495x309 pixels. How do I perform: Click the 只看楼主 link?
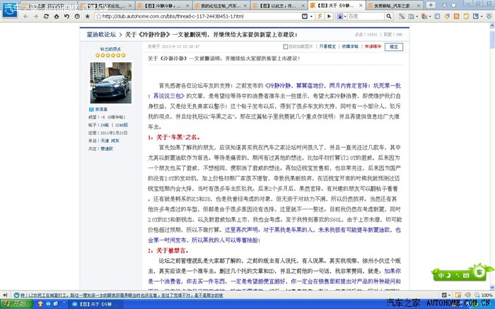pyautogui.click(x=327, y=45)
